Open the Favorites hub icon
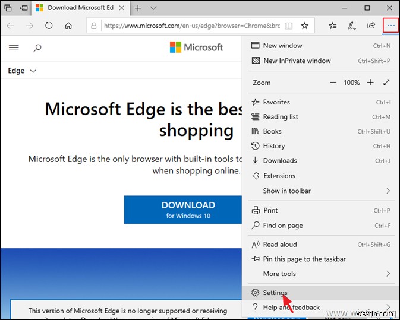 click(332, 26)
